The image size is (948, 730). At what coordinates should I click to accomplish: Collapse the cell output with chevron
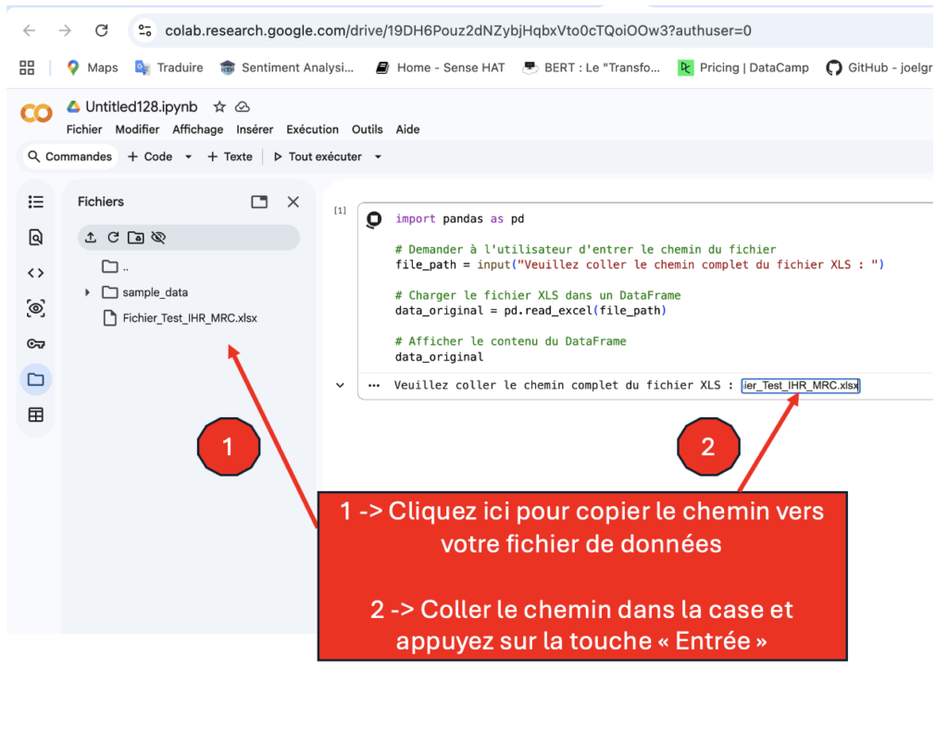(x=340, y=386)
